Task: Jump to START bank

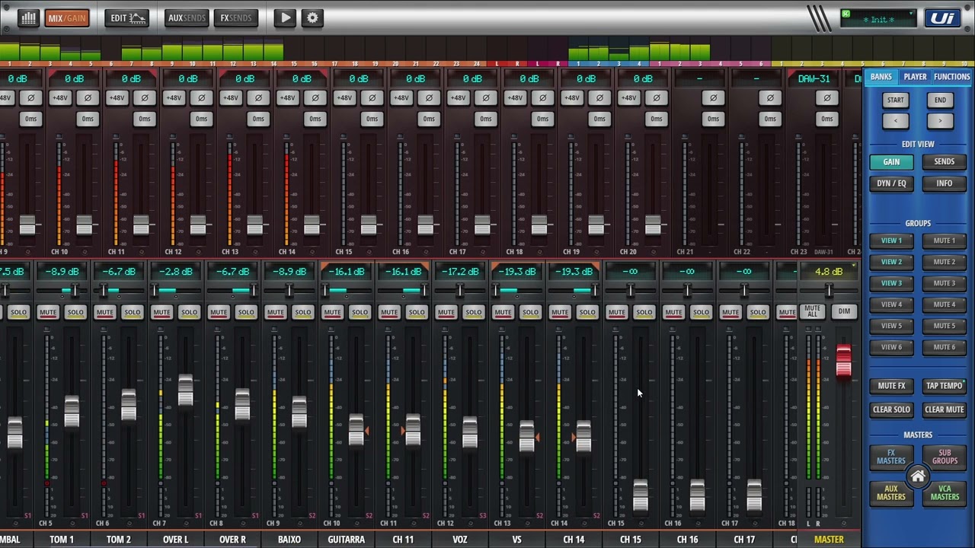Action: click(x=895, y=100)
